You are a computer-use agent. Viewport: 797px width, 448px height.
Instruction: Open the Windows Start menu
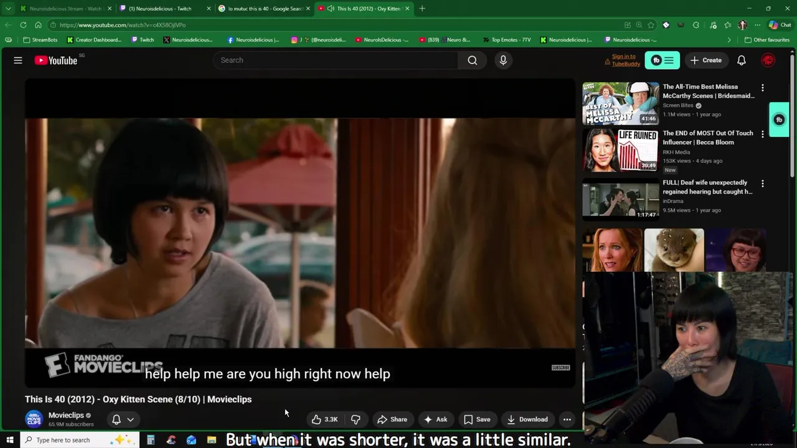(x=9, y=440)
